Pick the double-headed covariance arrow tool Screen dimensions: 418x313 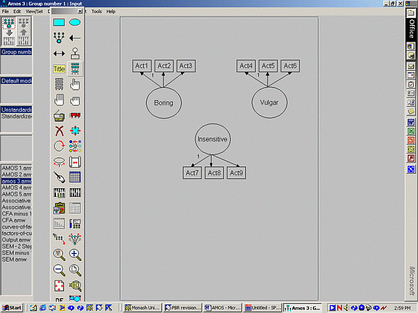(59, 53)
